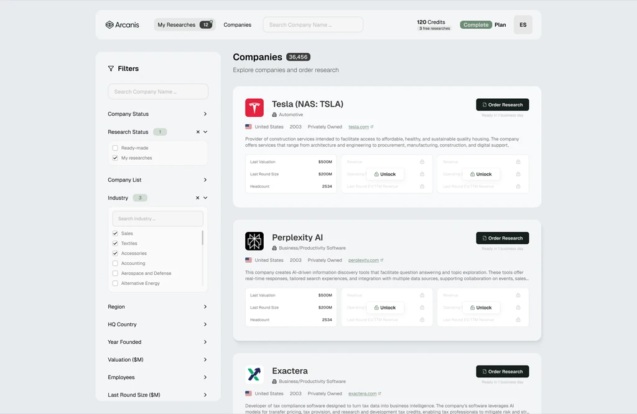Click the EV/TTM lock icon in Tesla's middle panel
The width and height of the screenshot is (637, 414).
click(x=422, y=186)
